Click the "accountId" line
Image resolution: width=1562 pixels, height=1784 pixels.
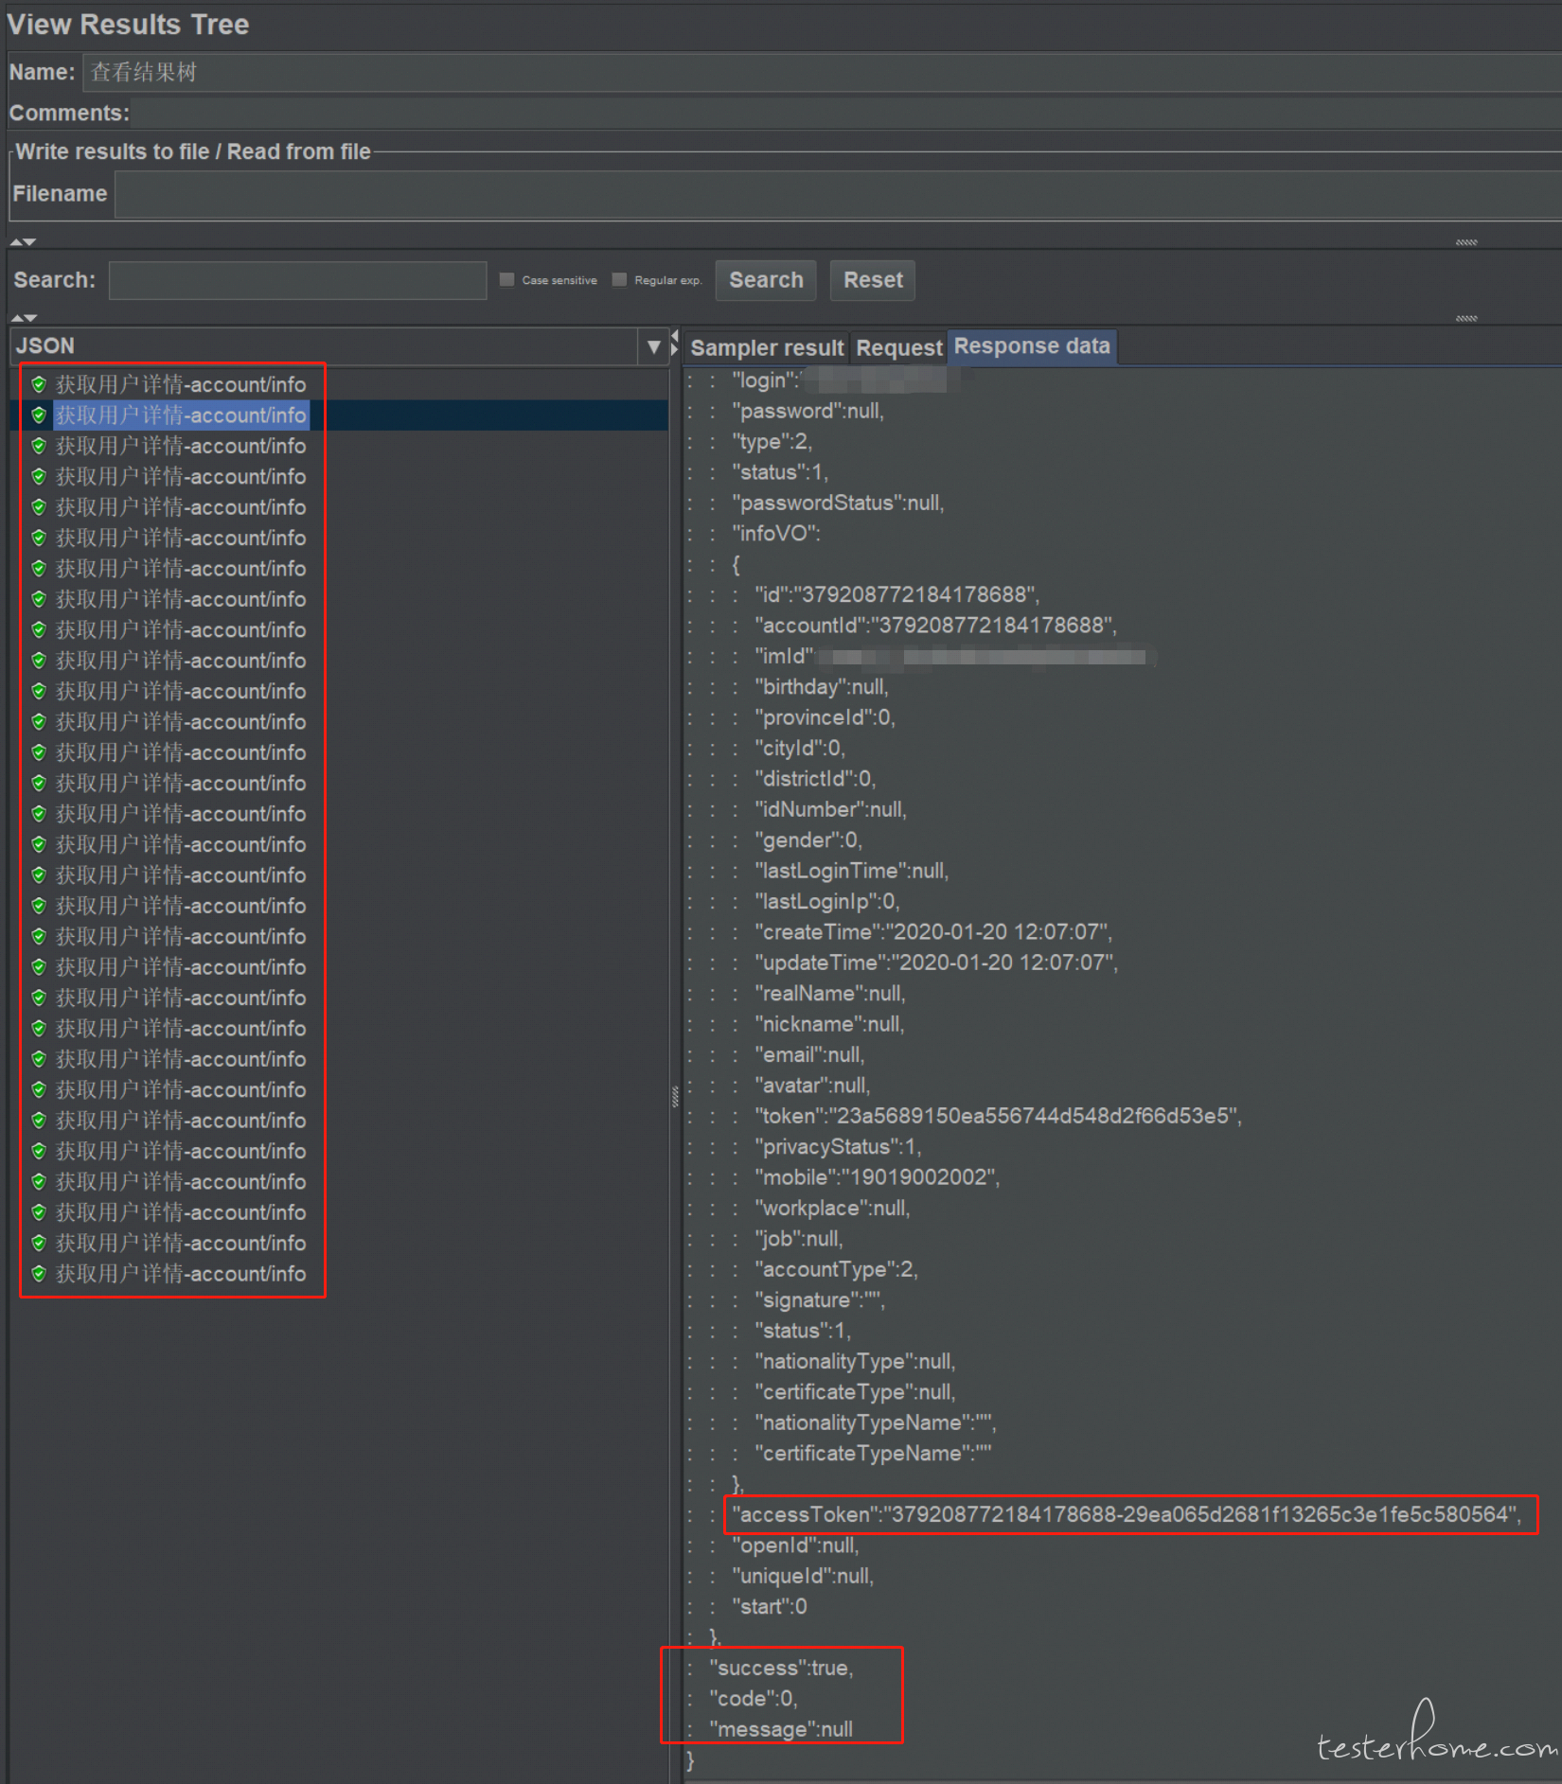click(935, 626)
